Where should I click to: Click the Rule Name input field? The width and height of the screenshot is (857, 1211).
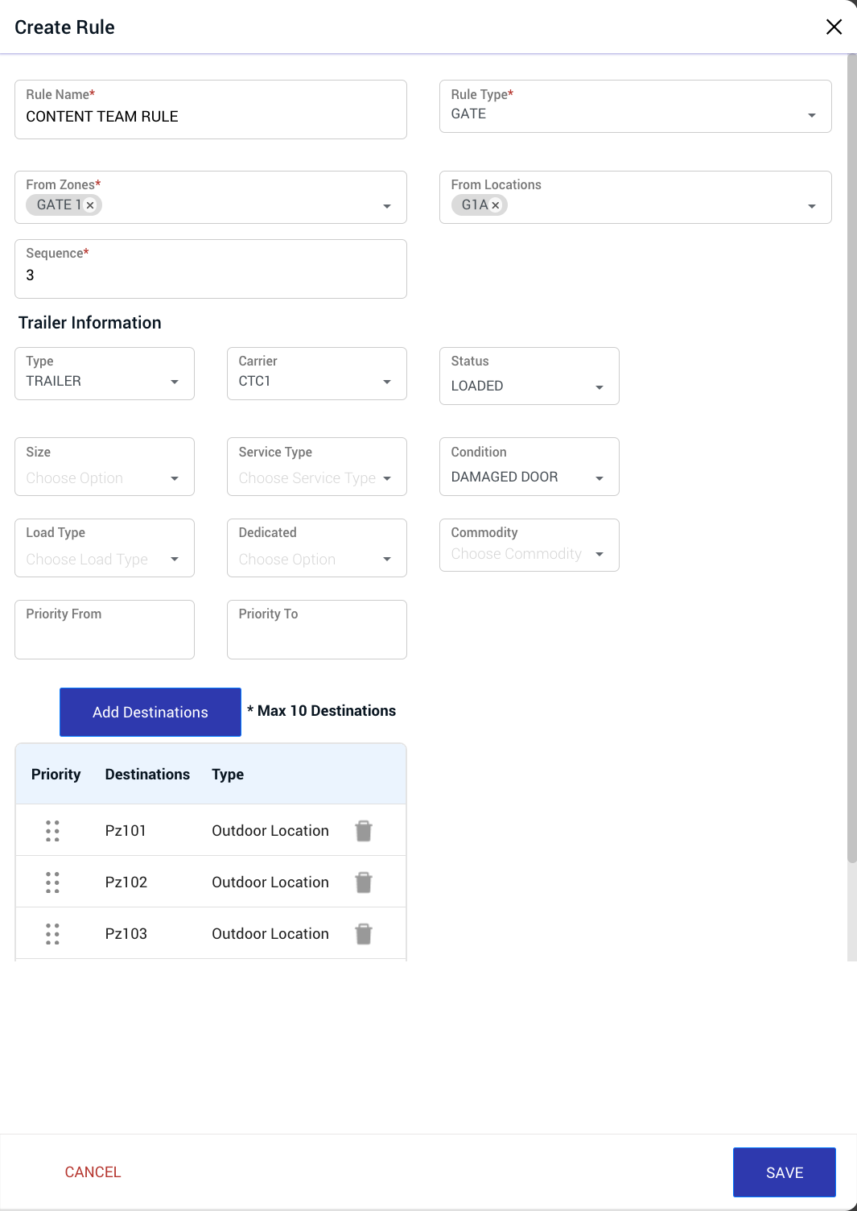pos(211,110)
